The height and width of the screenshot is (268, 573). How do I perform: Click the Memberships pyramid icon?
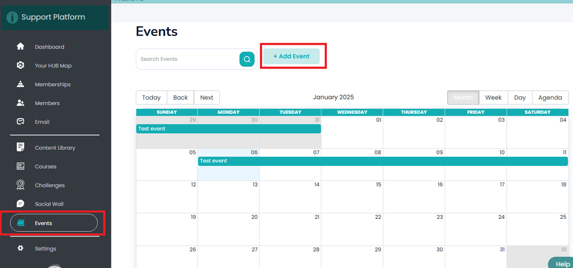[x=21, y=84]
